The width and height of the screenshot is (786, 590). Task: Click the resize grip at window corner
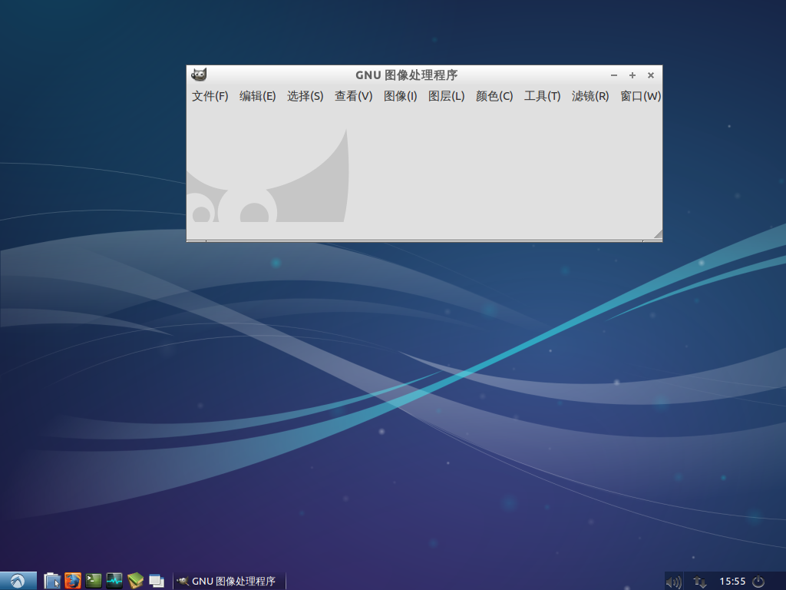[658, 234]
